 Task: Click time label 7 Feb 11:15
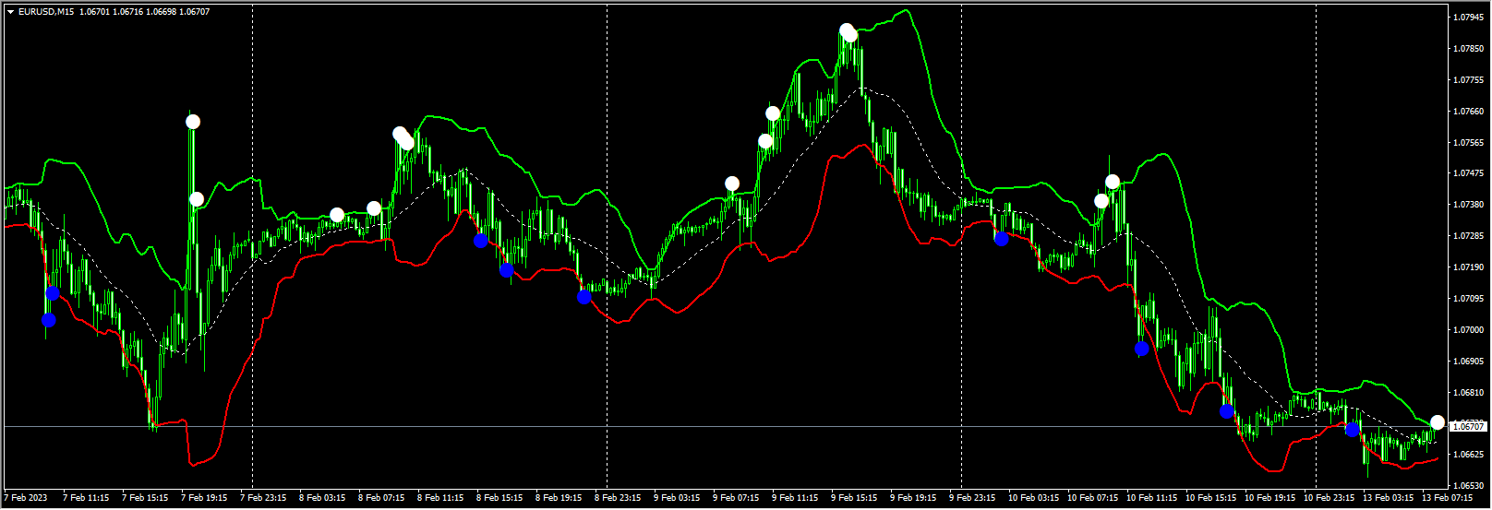pyautogui.click(x=86, y=498)
